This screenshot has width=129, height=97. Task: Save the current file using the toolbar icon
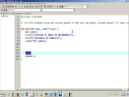[x=6, y=6]
